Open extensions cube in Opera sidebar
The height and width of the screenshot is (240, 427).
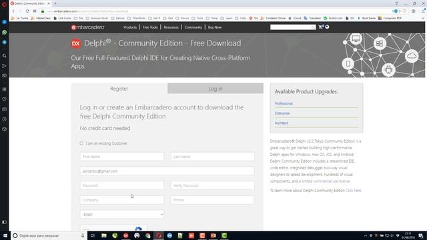click(x=5, y=129)
